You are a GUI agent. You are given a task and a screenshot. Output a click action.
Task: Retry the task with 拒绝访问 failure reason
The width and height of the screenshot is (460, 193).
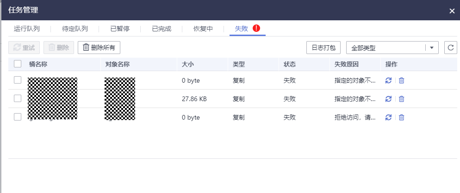[388, 117]
